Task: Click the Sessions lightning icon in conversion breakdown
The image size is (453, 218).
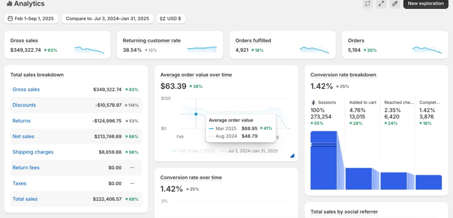Action: tap(314, 102)
